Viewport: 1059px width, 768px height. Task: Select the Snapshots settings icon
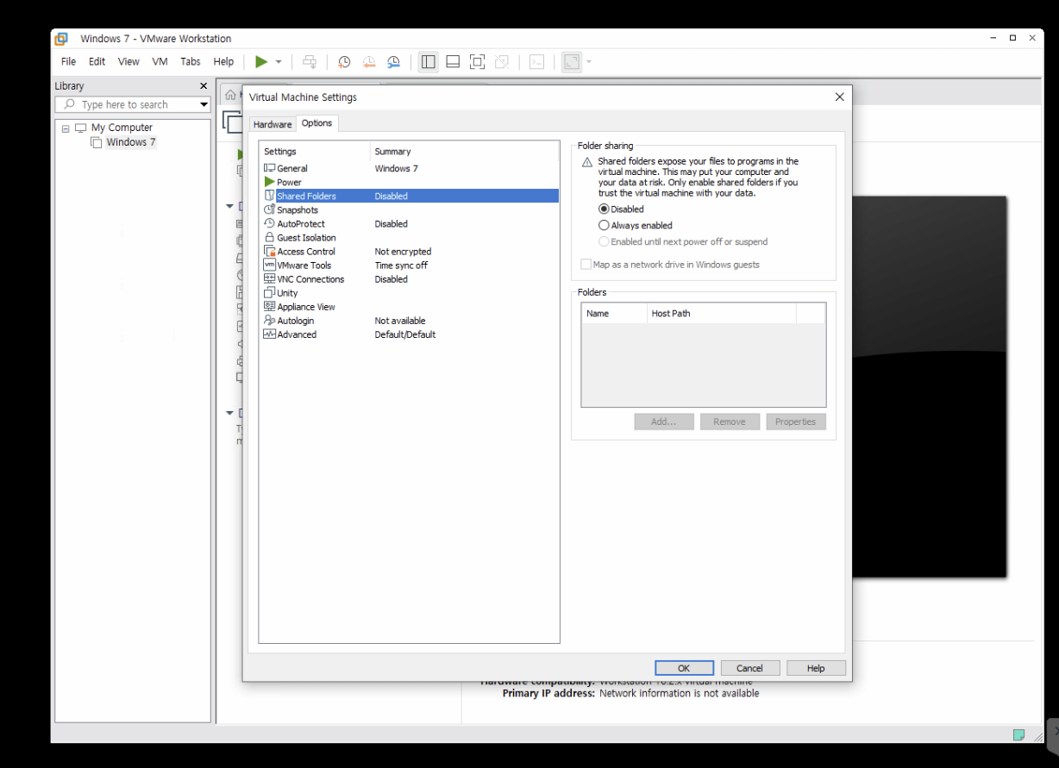coord(269,209)
